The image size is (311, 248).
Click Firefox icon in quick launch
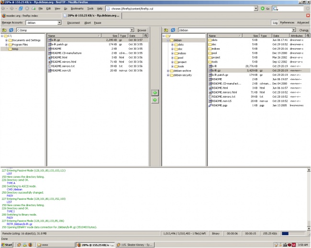pos(30,245)
